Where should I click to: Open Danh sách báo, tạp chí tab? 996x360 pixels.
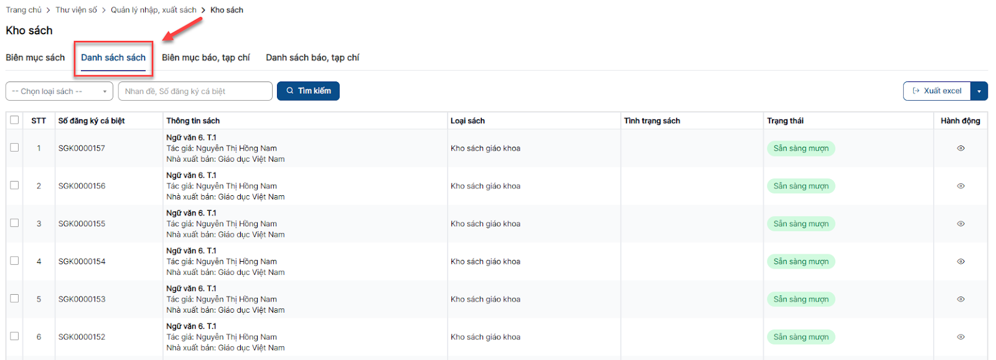[x=312, y=58]
